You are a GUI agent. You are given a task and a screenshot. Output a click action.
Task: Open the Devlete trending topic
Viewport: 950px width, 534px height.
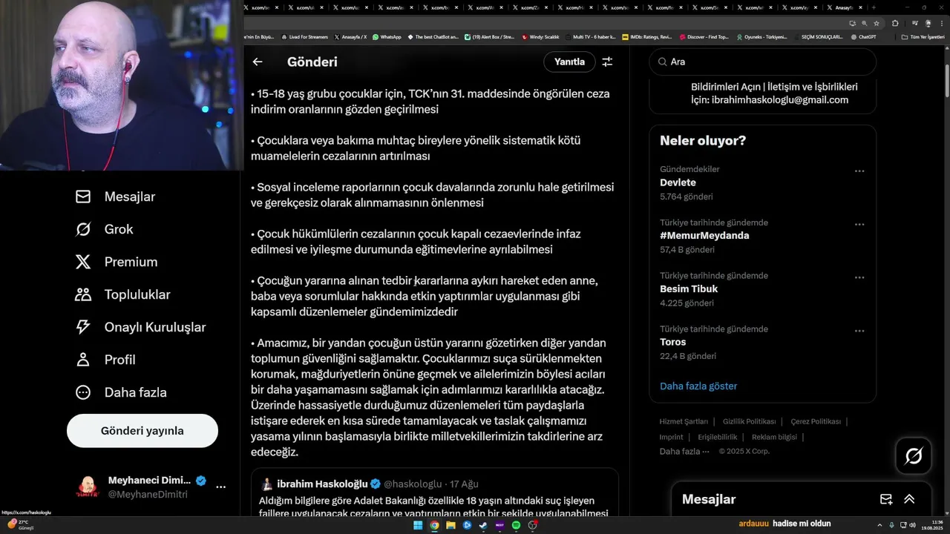point(678,182)
